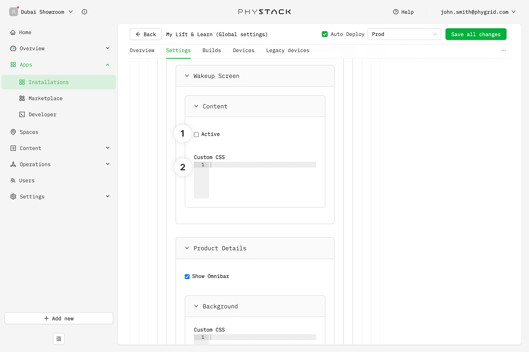Click the Content document icon
Viewport: 529px width, 352px height.
[x=13, y=148]
